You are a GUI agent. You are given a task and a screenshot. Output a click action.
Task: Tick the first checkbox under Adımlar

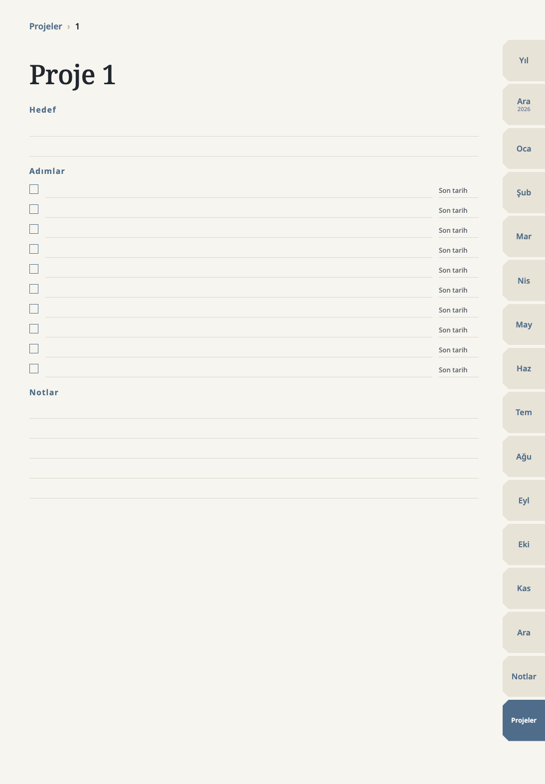tap(34, 189)
